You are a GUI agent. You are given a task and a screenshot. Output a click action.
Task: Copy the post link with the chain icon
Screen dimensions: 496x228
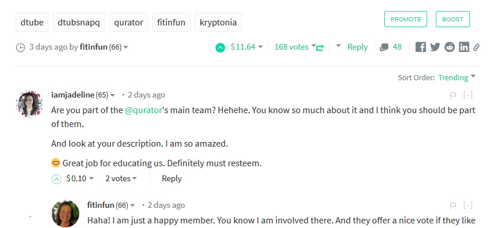(x=476, y=47)
